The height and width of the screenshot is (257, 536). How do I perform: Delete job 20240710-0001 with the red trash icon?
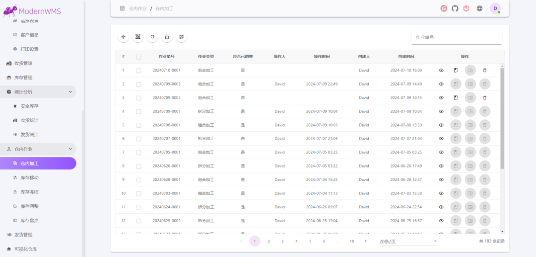[x=484, y=71]
